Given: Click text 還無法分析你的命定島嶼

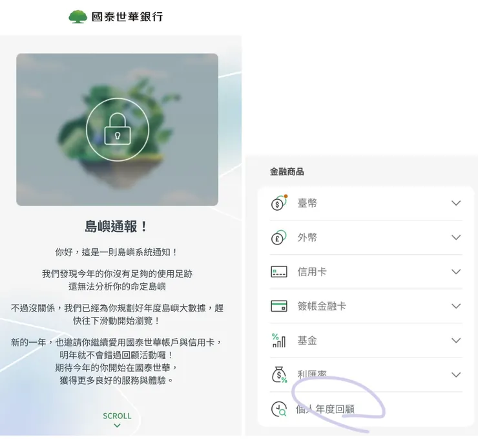Looking at the screenshot, I should pos(117,286).
